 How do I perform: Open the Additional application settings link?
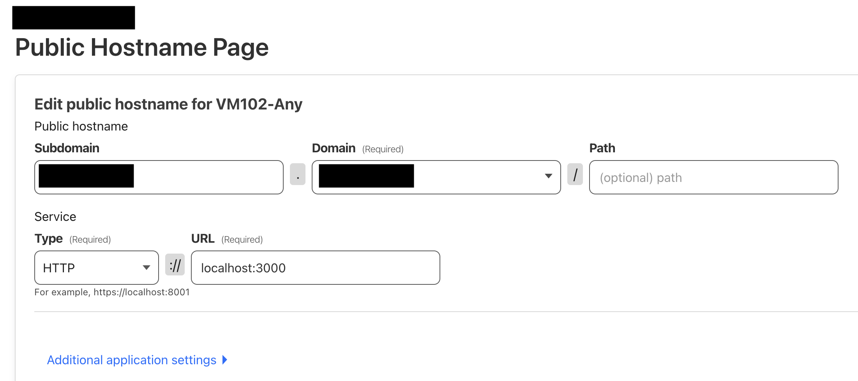pyautogui.click(x=132, y=360)
